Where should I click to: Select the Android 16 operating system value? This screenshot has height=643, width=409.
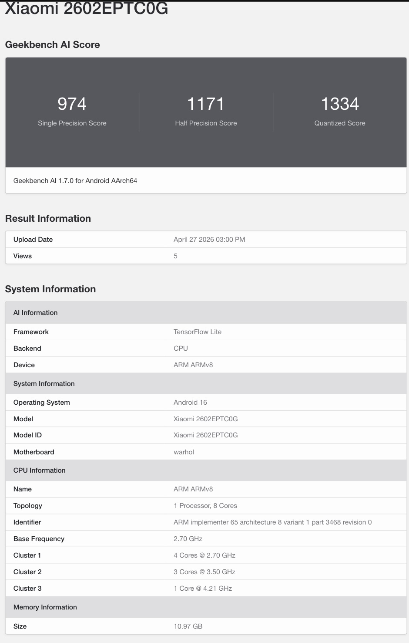pos(190,403)
